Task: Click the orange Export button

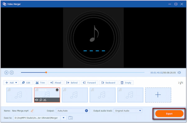Action: pos(169,114)
